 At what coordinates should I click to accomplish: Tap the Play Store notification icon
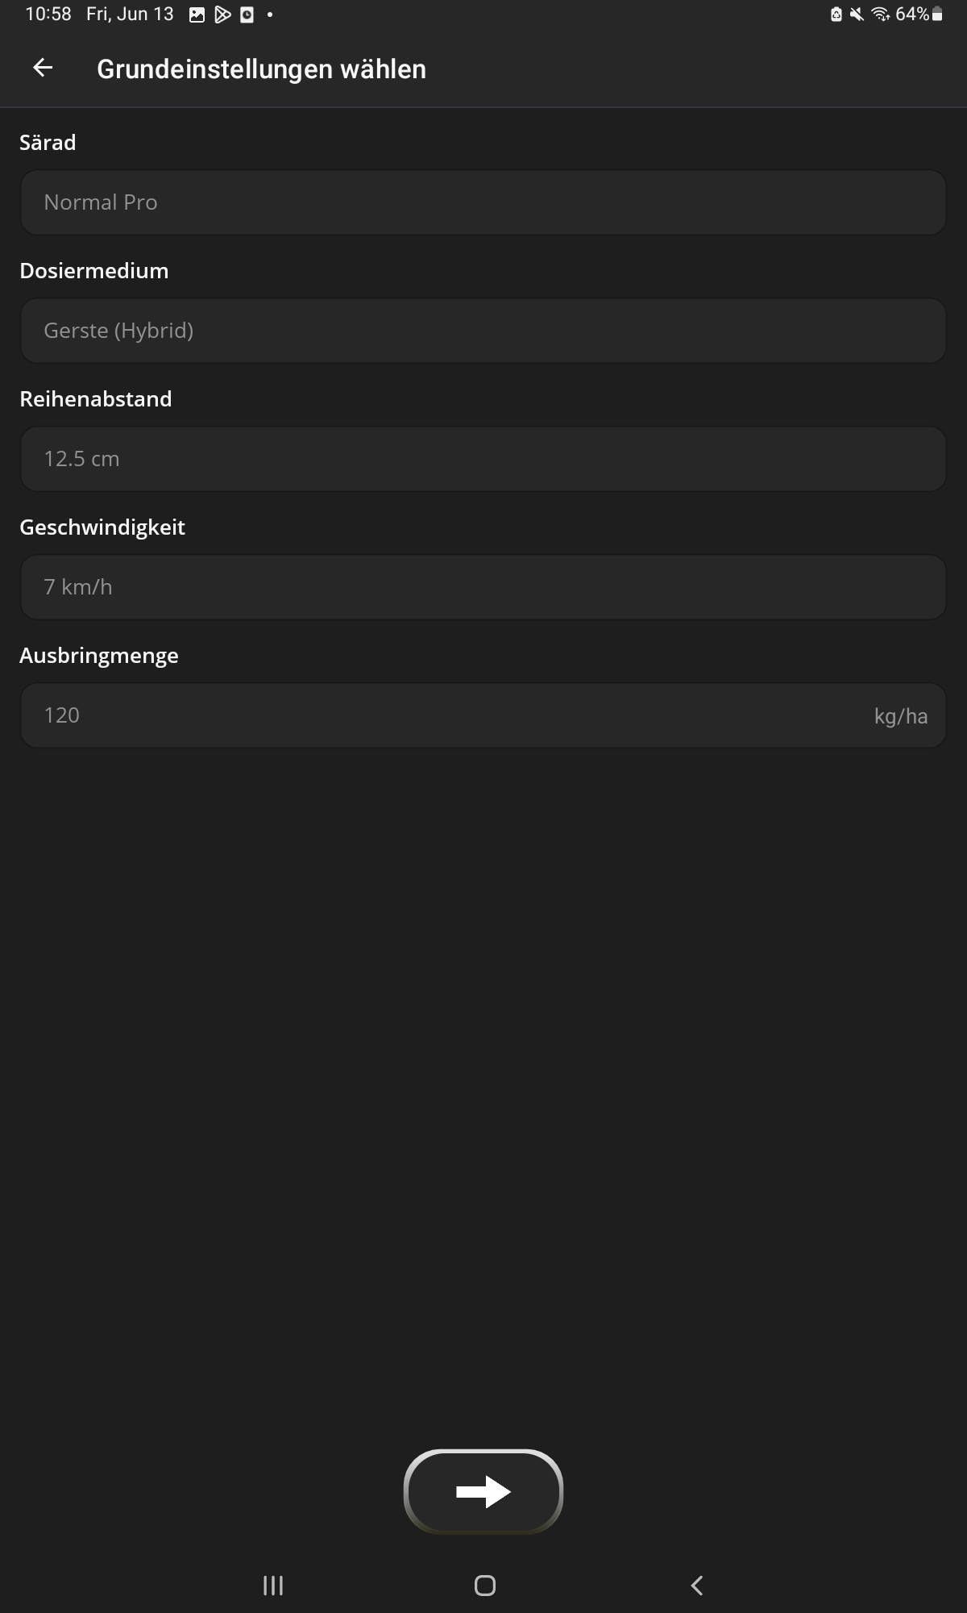pos(222,15)
